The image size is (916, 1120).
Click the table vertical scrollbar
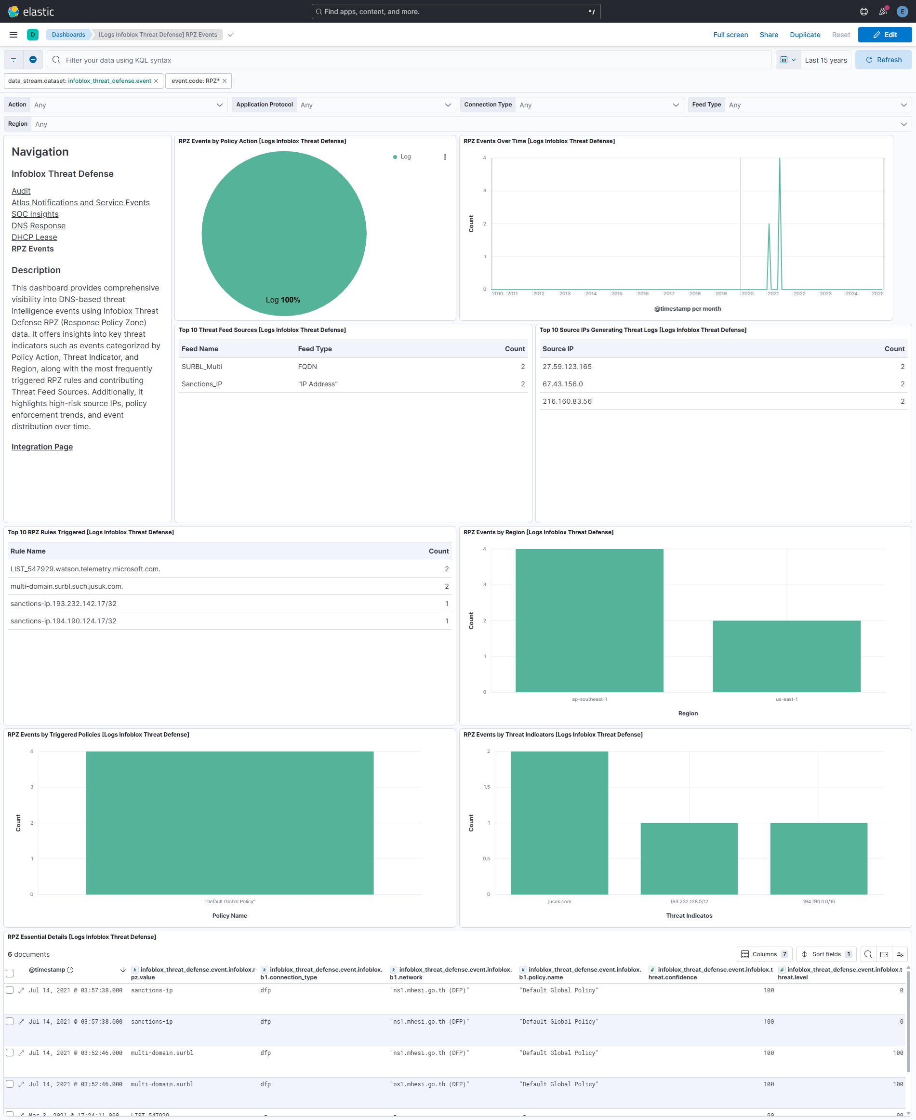[x=908, y=1021]
